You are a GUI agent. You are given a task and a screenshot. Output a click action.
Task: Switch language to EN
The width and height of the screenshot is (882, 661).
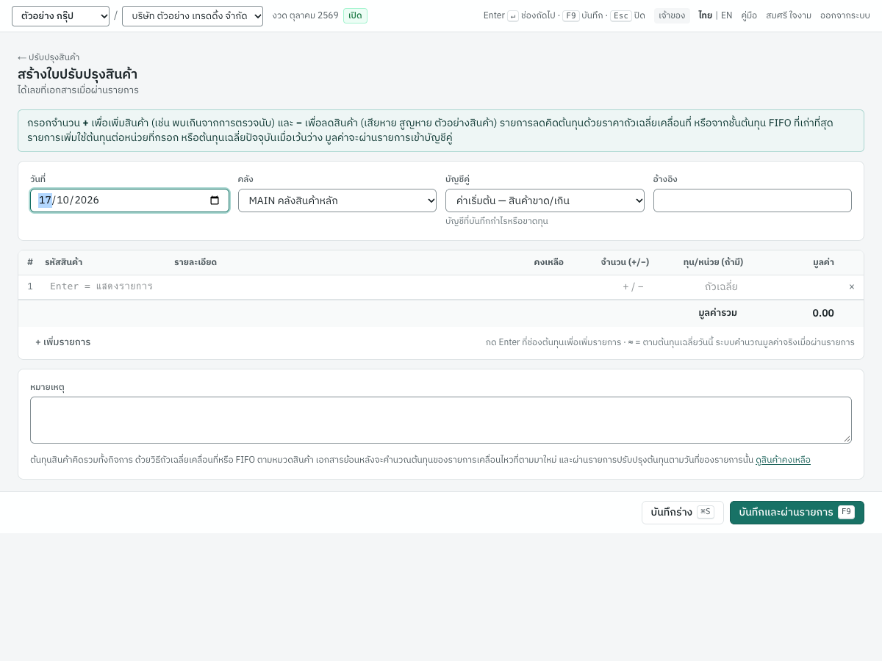pyautogui.click(x=726, y=15)
